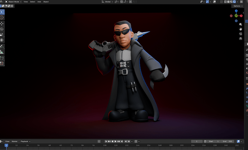Image resolution: width=248 pixels, height=150 pixels.
Task: Choose the Move tool
Action: (2, 24)
